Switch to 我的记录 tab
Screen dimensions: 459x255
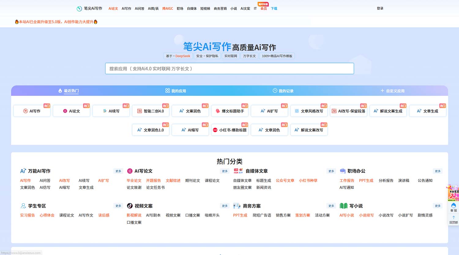pos(283,91)
